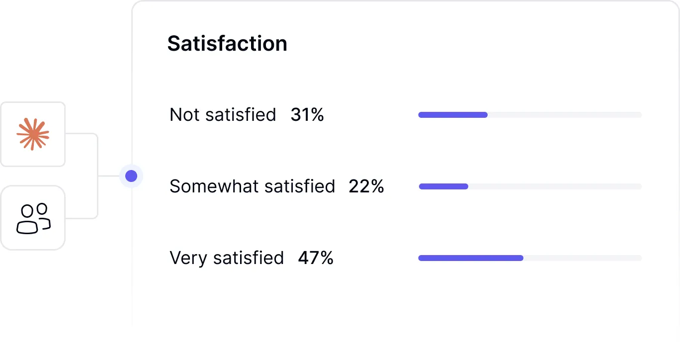Click the filled part of Somewhat satisfied bar
Screen dimensions: 680x352
click(x=443, y=186)
